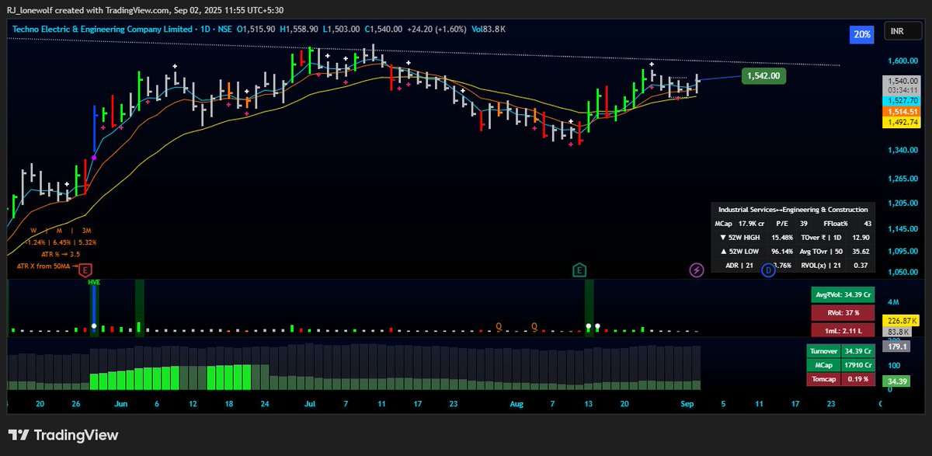Viewport: 932px width, 456px height.
Task: Click the RVol: 37 % label
Action: (x=842, y=313)
